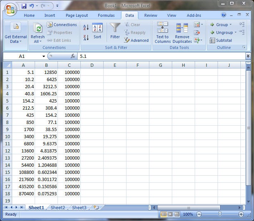
Task: Switch to Page Layout view in status bar
Action: pos(170,214)
